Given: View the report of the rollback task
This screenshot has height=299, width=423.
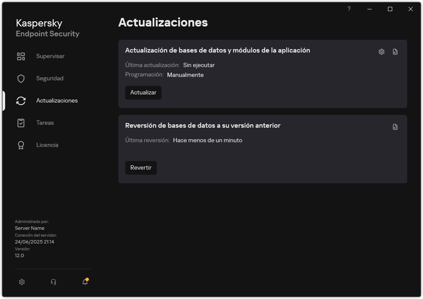Looking at the screenshot, I should coord(395,126).
